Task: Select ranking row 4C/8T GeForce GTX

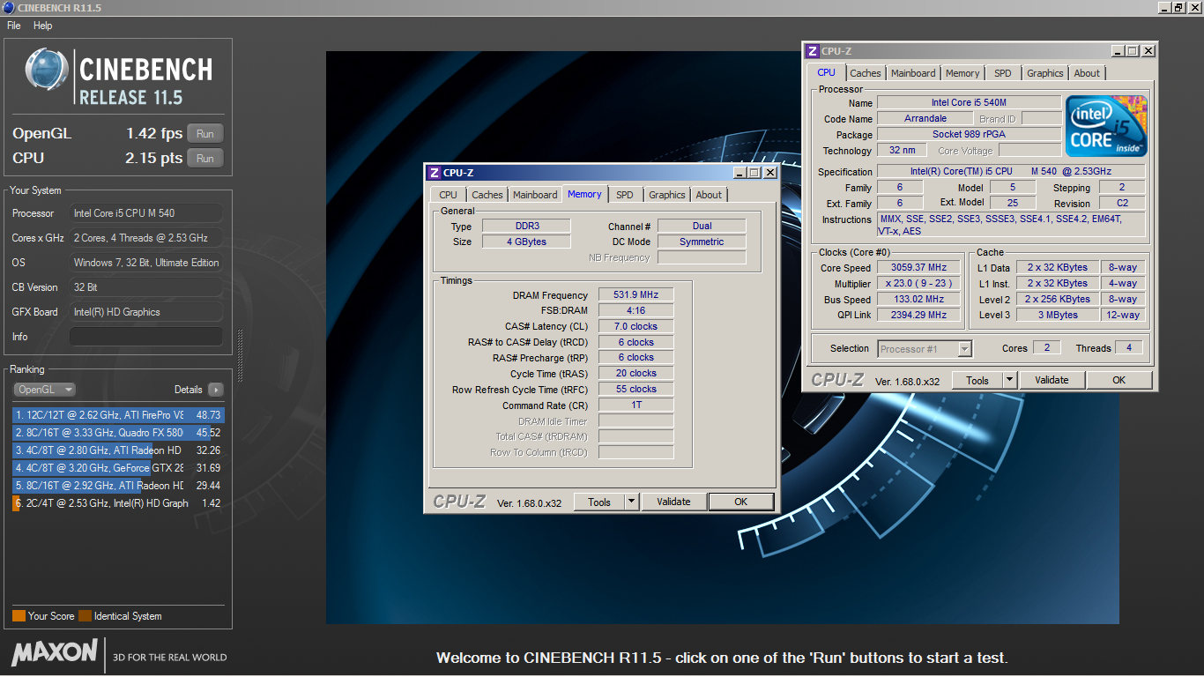Action: point(118,468)
